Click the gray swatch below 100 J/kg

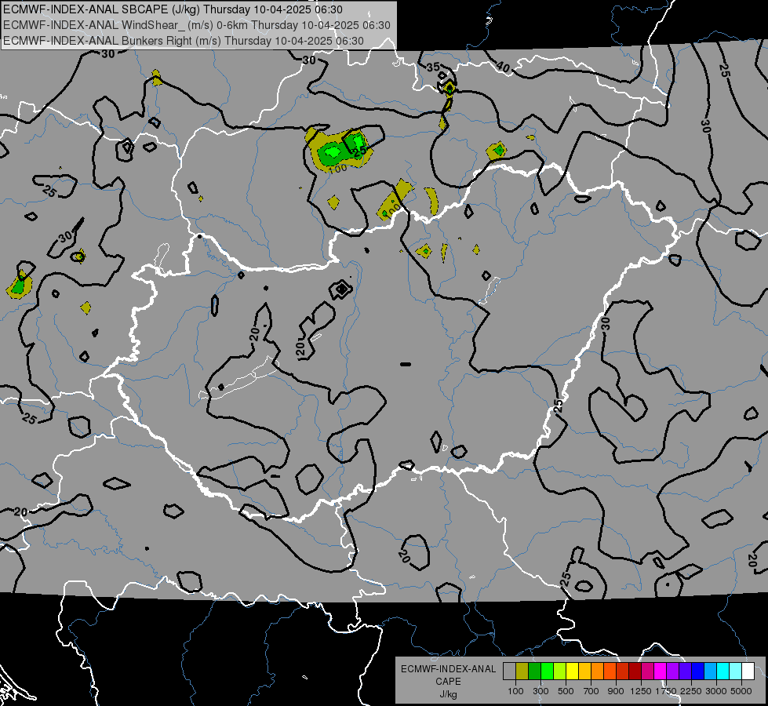[x=509, y=671]
